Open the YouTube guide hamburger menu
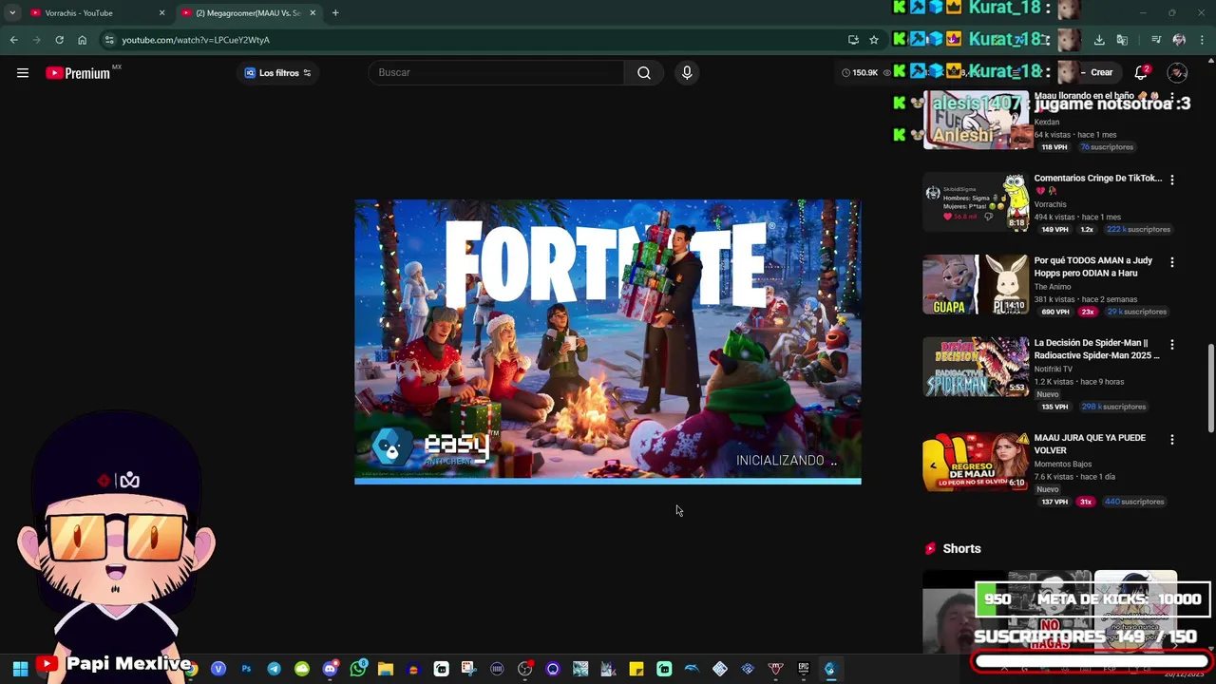The width and height of the screenshot is (1216, 684). (23, 73)
